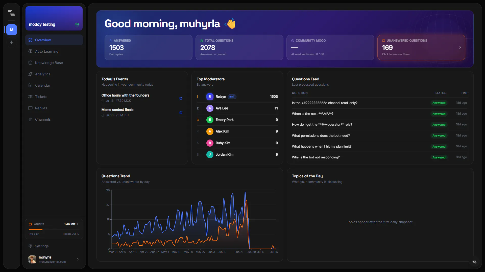Open the Total Questions 2078 card

coord(239,47)
